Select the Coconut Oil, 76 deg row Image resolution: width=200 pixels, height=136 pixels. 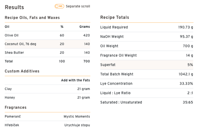click(47, 44)
